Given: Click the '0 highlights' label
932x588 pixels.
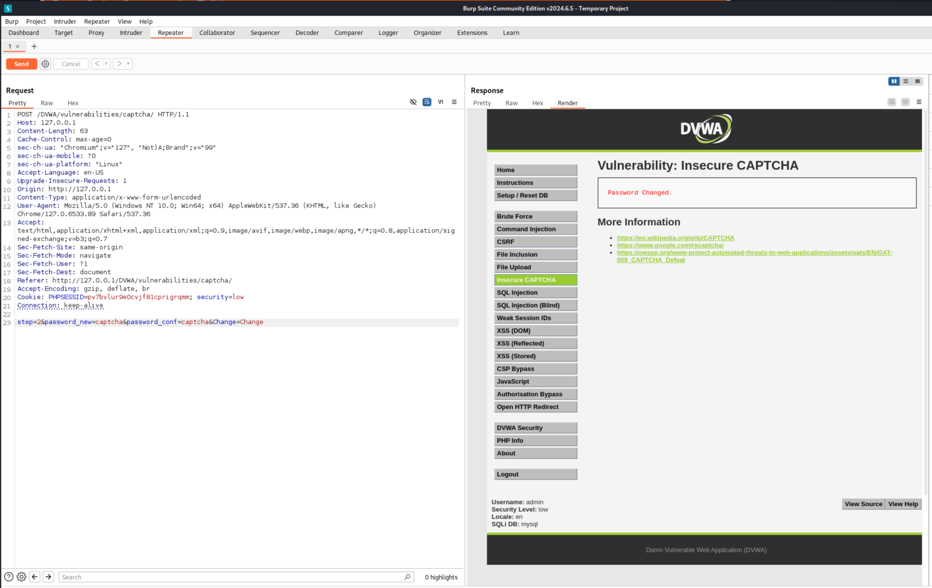Looking at the screenshot, I should tap(441, 577).
